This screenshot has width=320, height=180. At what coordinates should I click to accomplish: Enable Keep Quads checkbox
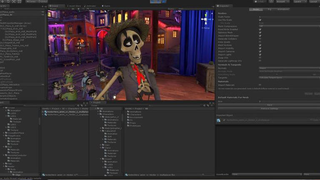tap(260, 42)
